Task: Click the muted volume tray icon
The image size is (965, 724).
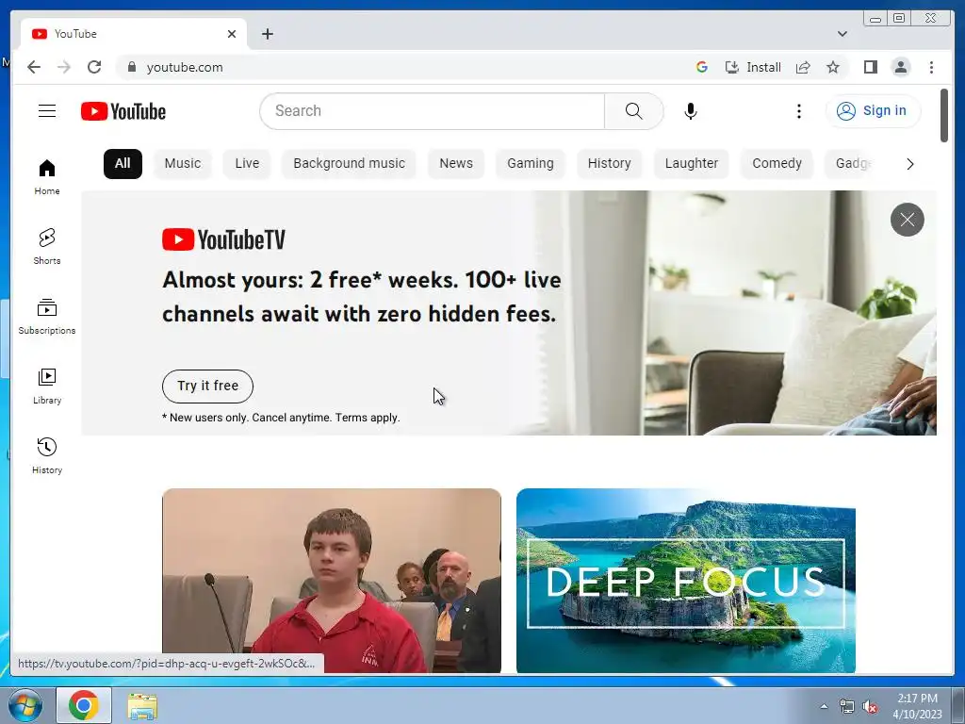Action: (870, 707)
